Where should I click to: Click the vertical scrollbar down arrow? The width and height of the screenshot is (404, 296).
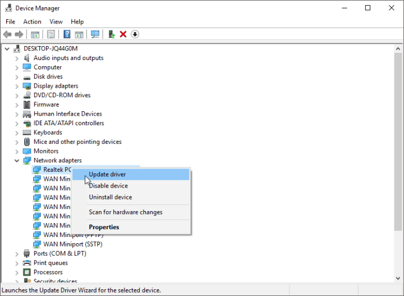(399, 280)
